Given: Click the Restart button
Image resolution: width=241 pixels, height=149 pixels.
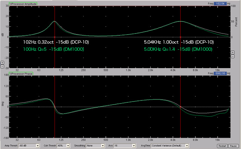Looking at the screenshot, I should pos(222,146).
